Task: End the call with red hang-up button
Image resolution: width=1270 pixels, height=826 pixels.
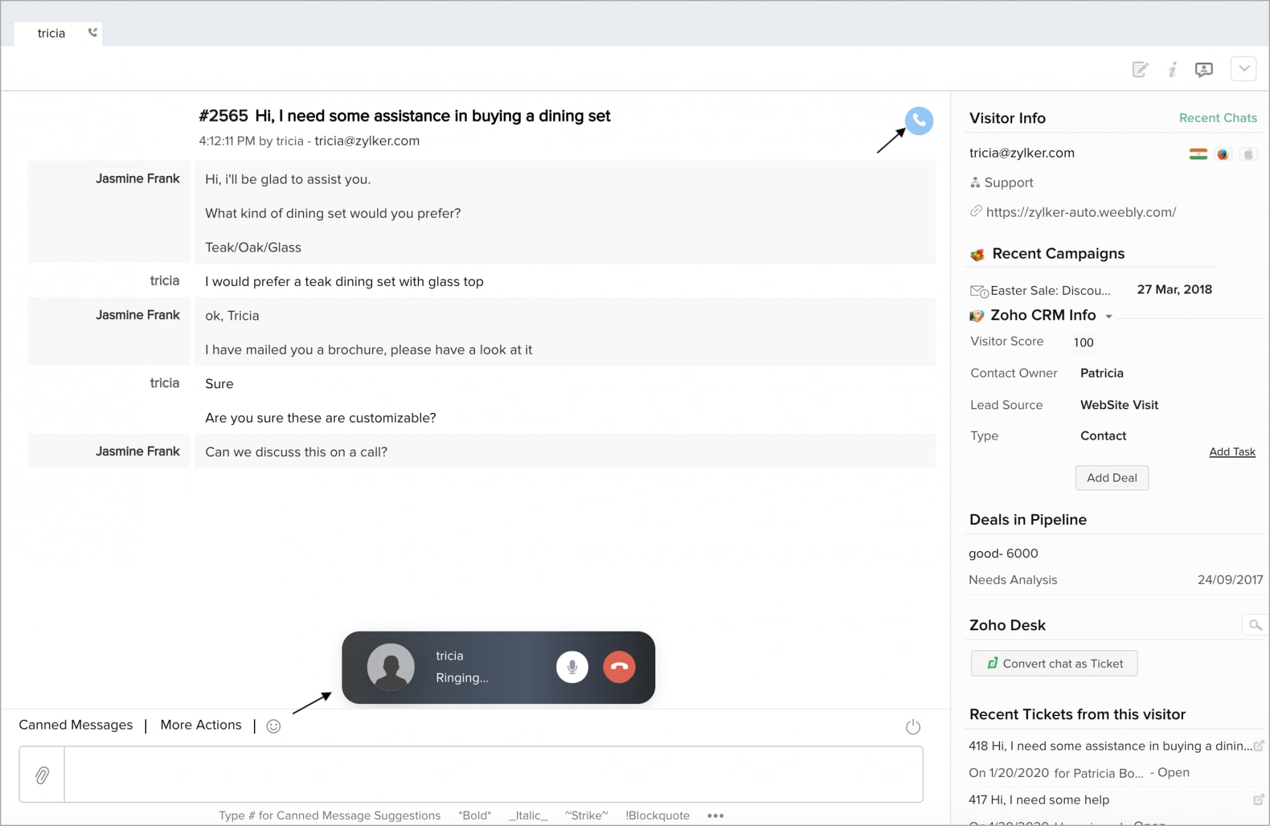Action: pos(619,667)
